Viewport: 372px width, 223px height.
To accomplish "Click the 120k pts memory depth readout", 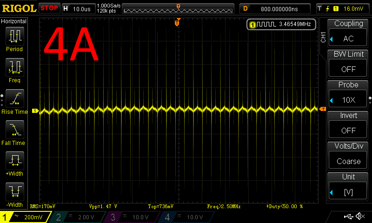I will 106,11.
